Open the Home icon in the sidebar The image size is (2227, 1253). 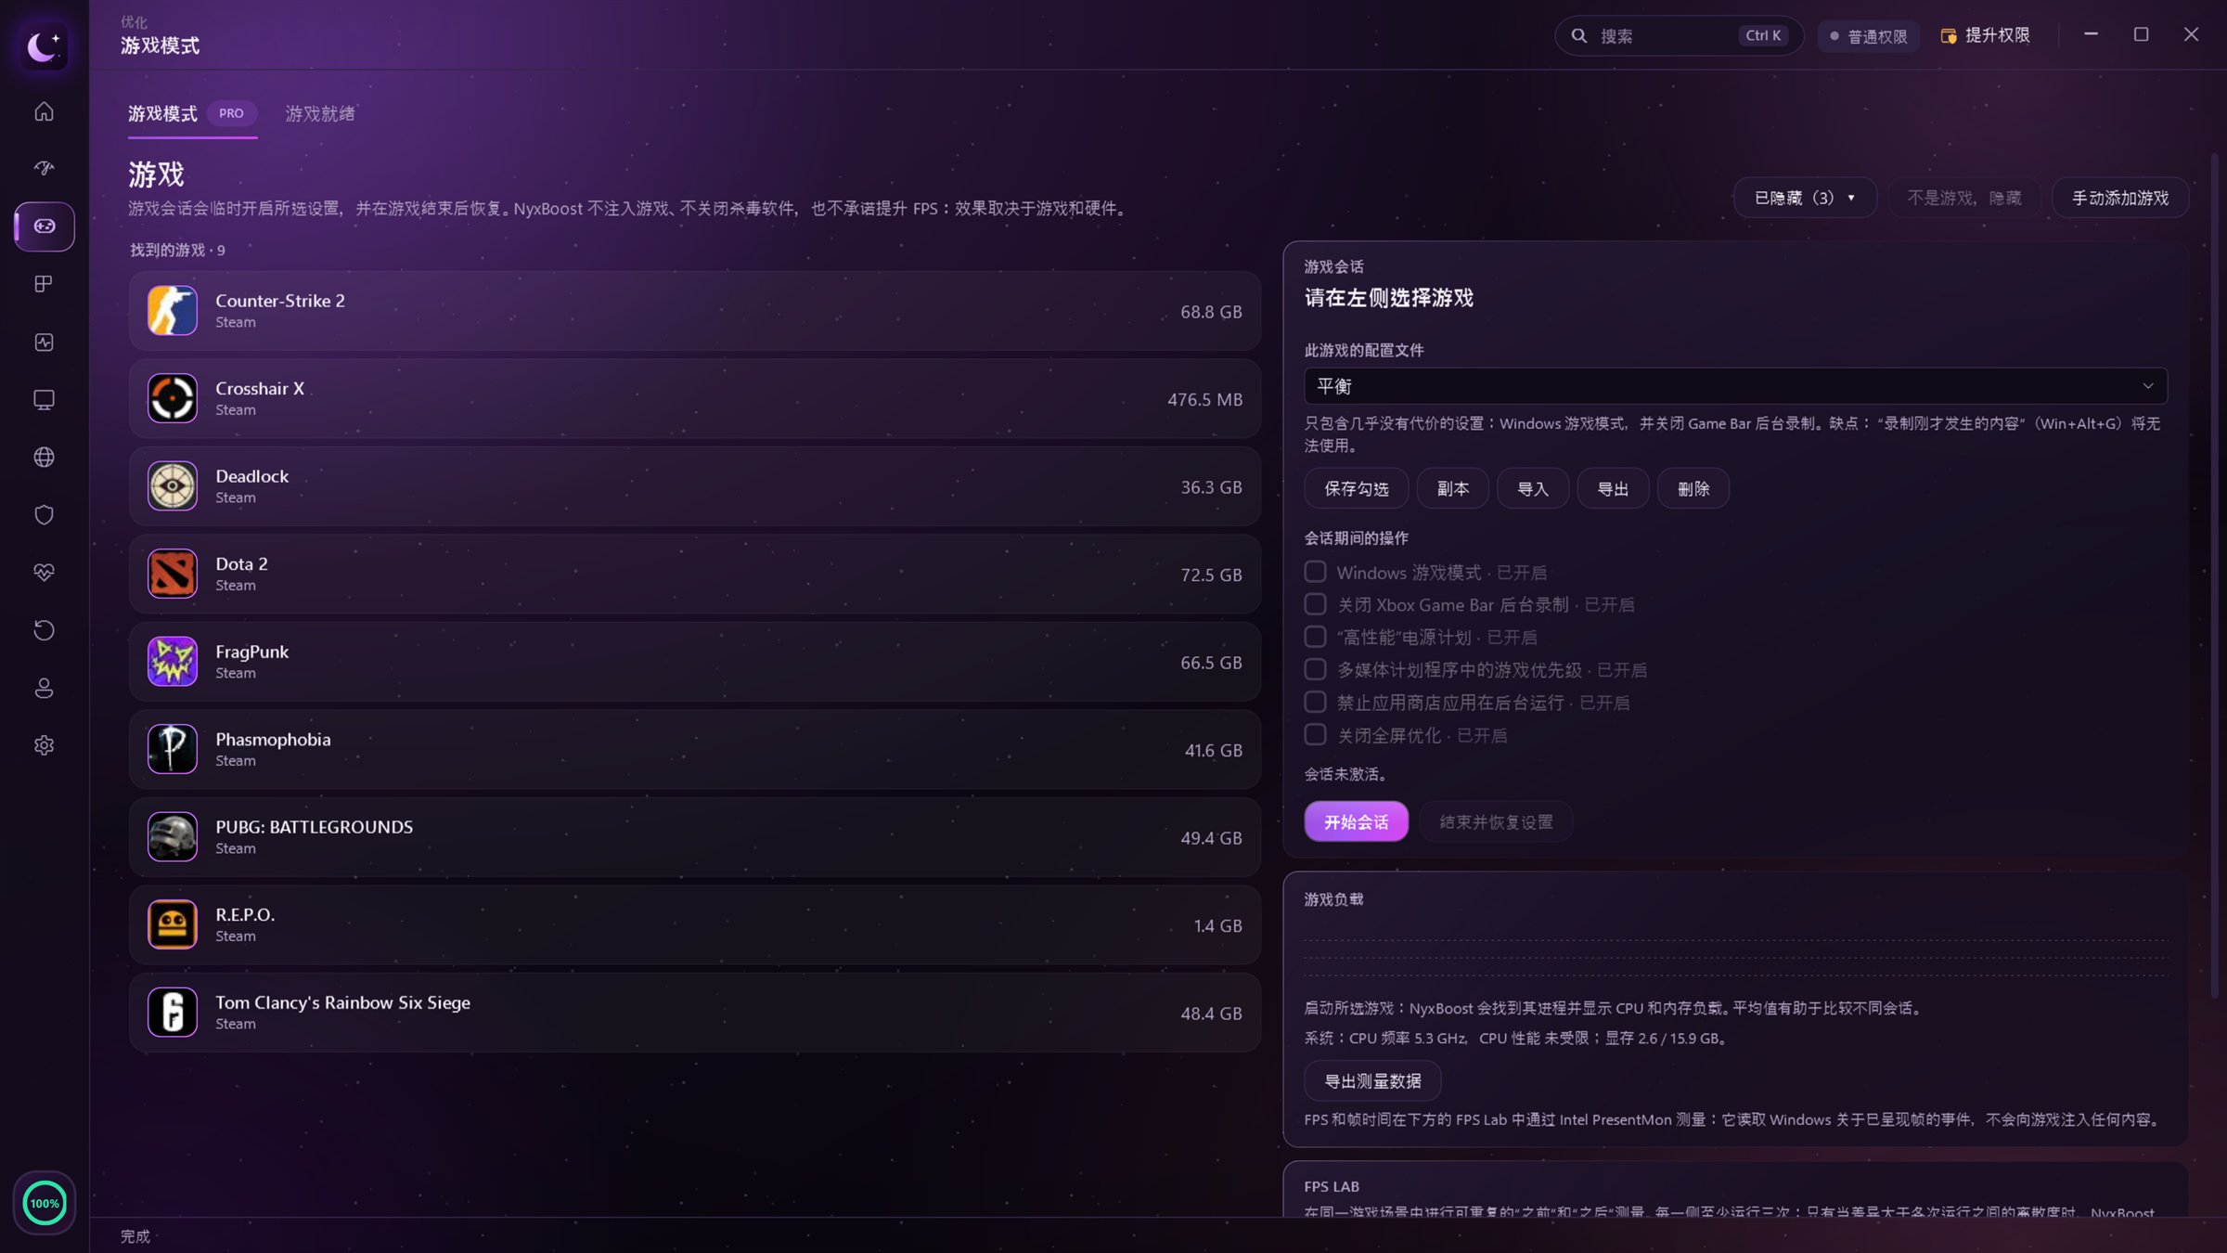pyautogui.click(x=44, y=111)
